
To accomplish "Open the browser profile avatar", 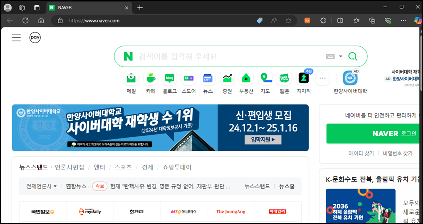I will click(8, 8).
